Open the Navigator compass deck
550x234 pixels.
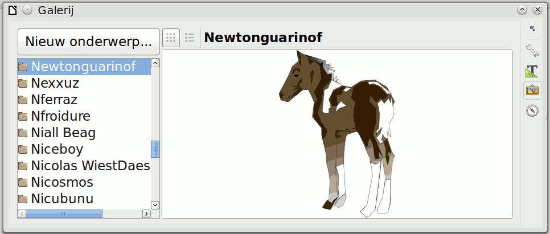click(532, 111)
